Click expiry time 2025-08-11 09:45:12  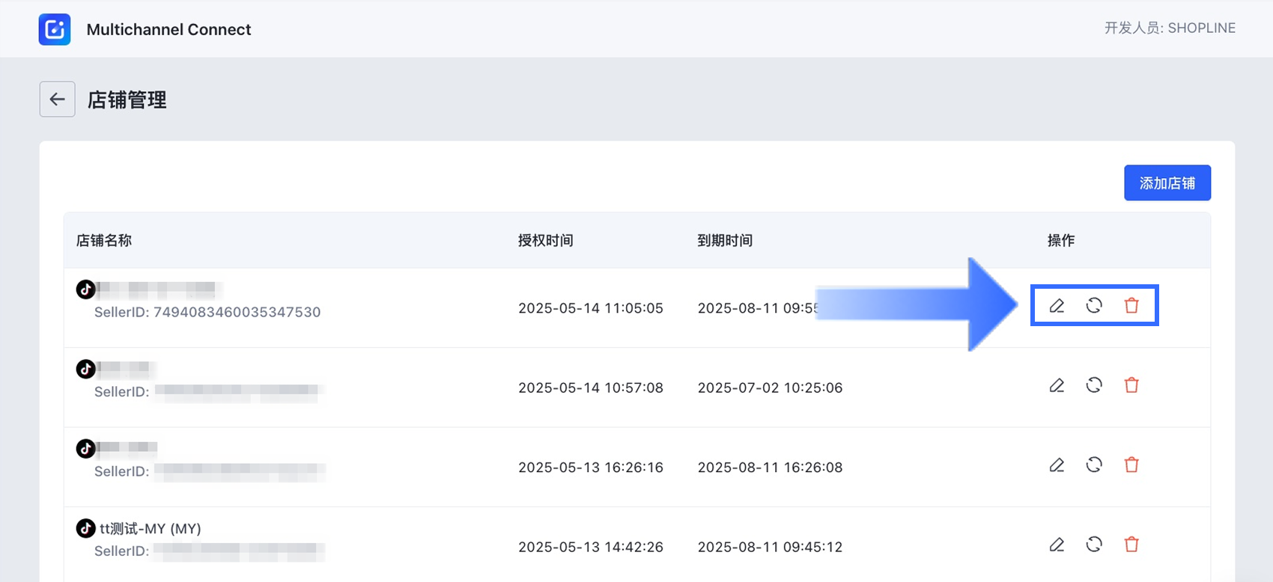coord(770,547)
